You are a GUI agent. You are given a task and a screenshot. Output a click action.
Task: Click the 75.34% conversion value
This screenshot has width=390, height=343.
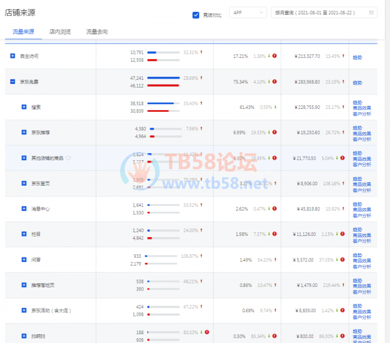coord(240,82)
